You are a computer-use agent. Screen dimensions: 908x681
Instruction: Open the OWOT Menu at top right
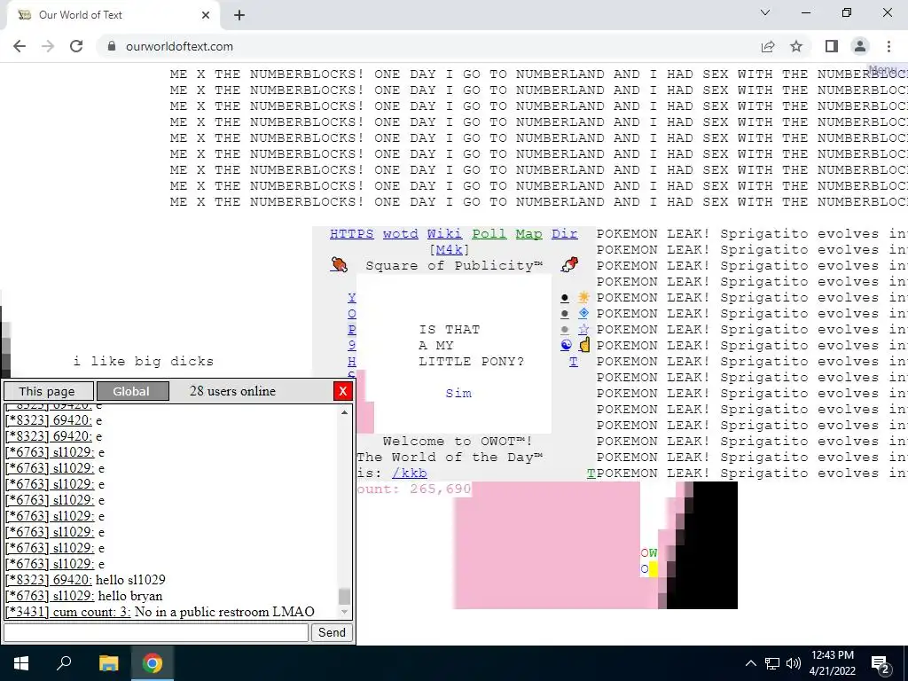point(886,69)
